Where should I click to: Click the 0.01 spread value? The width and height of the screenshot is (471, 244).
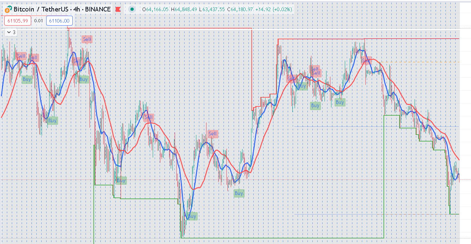click(39, 21)
